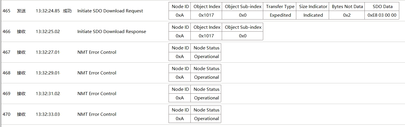
Task: Click Node ID 0xA value in row 470
Action: tap(180, 119)
